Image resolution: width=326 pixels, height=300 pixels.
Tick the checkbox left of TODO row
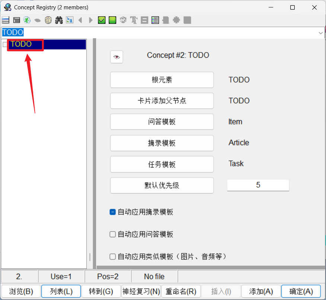5,44
